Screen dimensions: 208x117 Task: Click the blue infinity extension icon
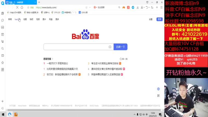[x=133, y=8]
